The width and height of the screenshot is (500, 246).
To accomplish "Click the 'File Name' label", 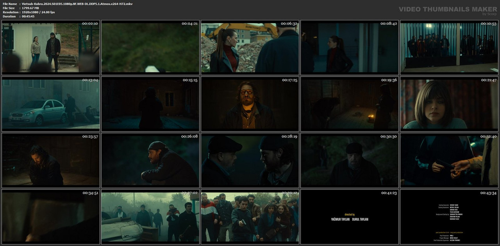I will pos(10,4).
